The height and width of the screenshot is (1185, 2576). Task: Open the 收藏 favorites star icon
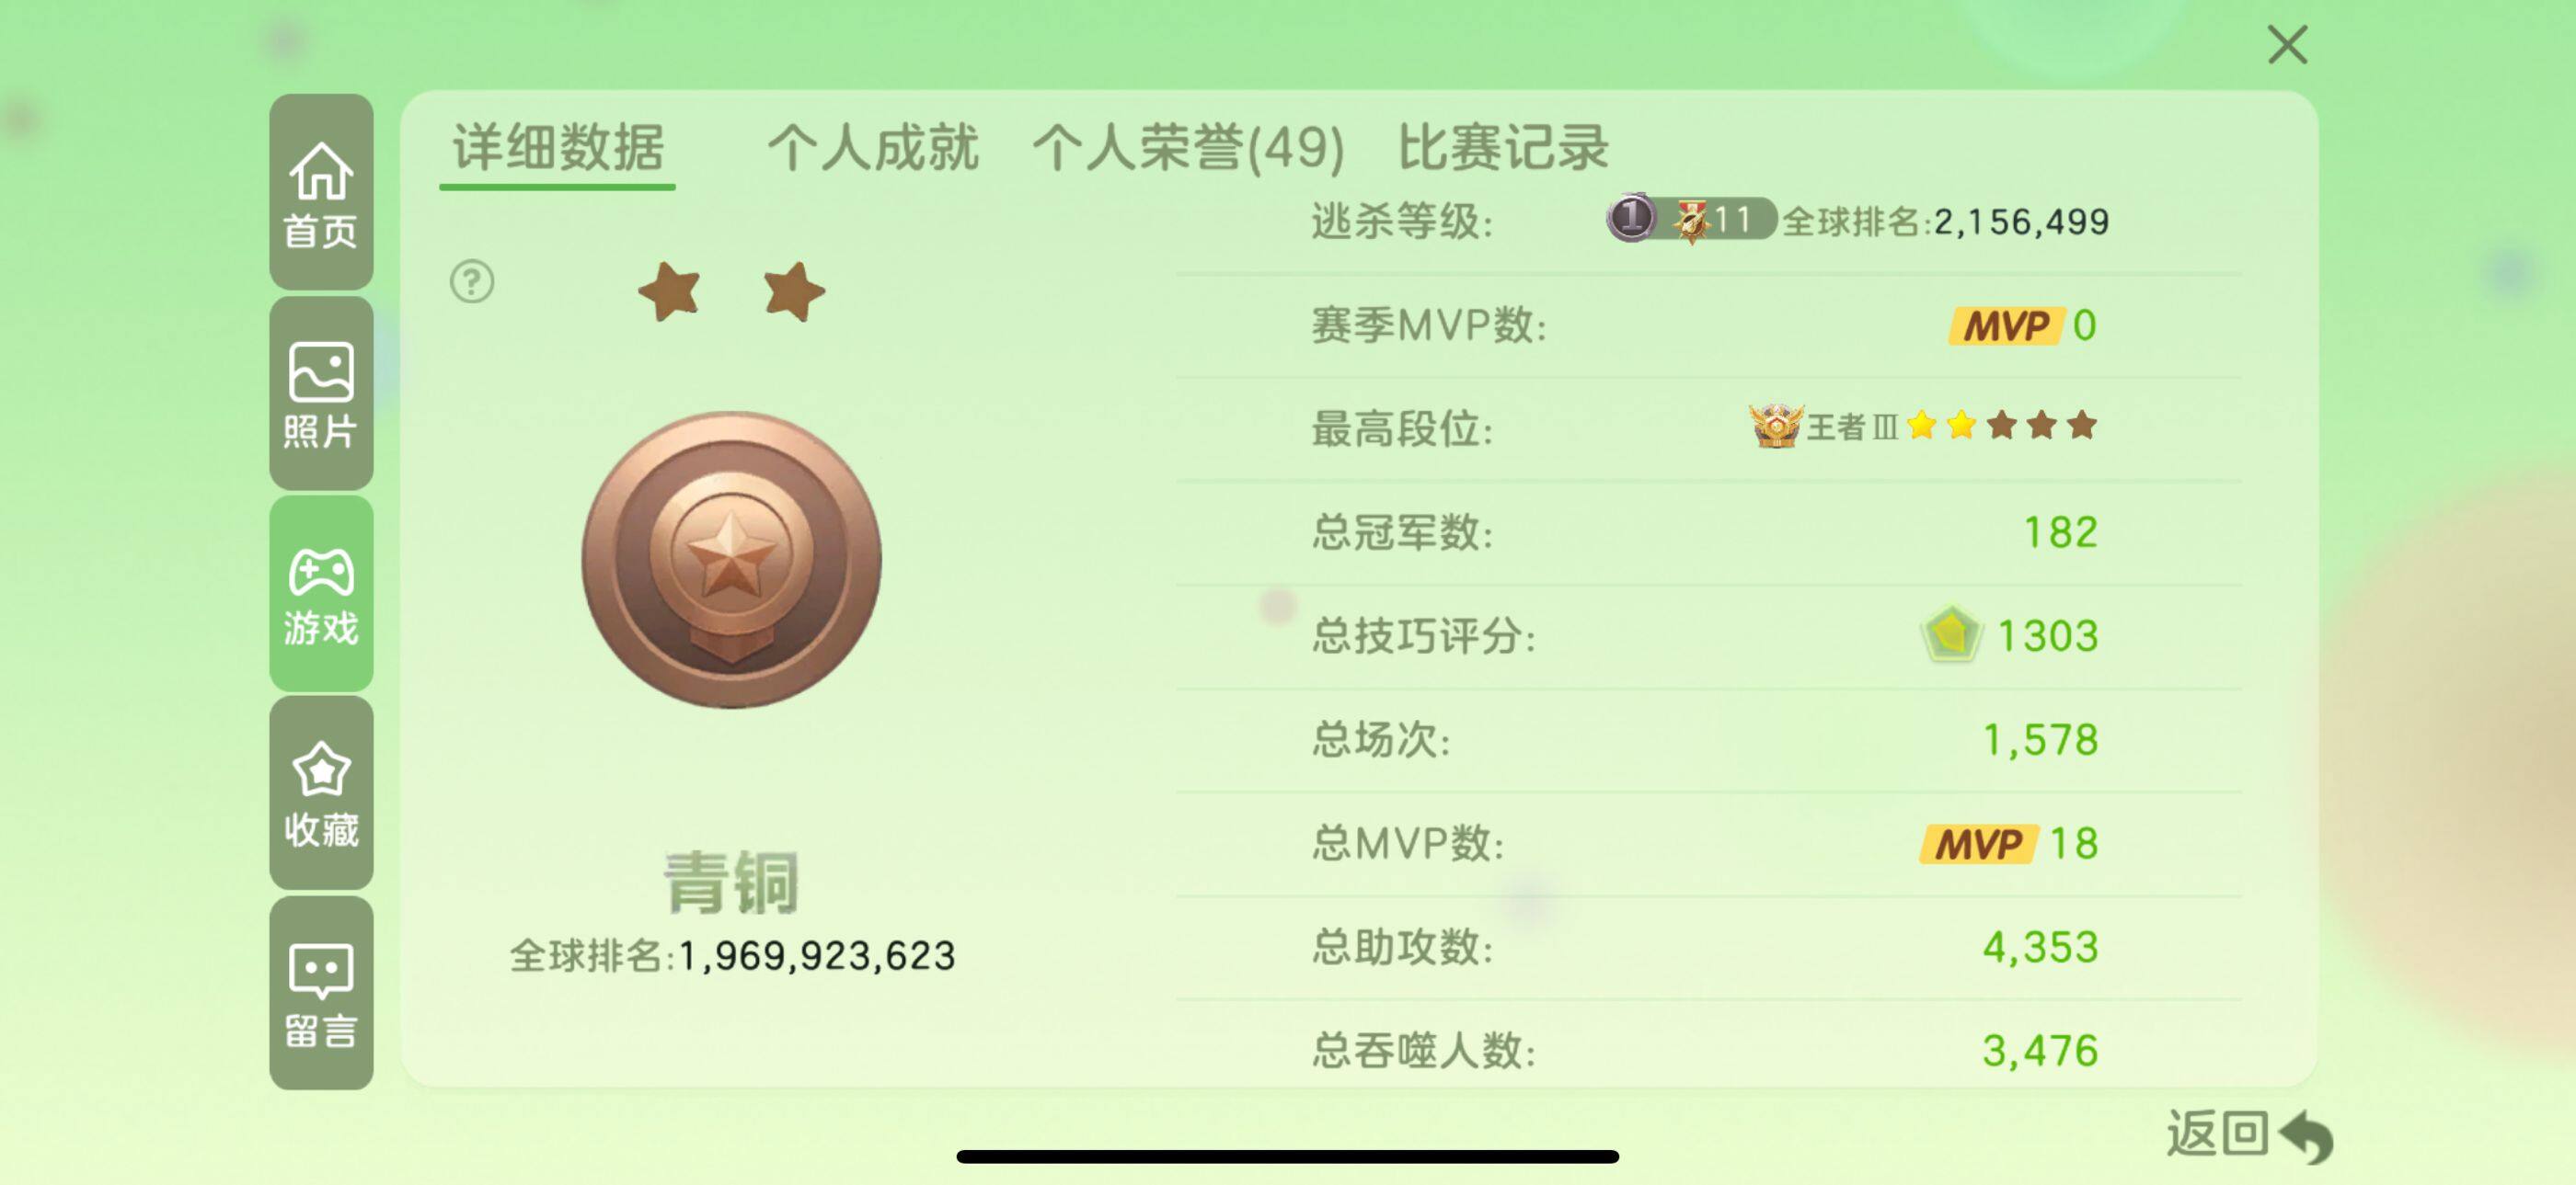pos(321,793)
